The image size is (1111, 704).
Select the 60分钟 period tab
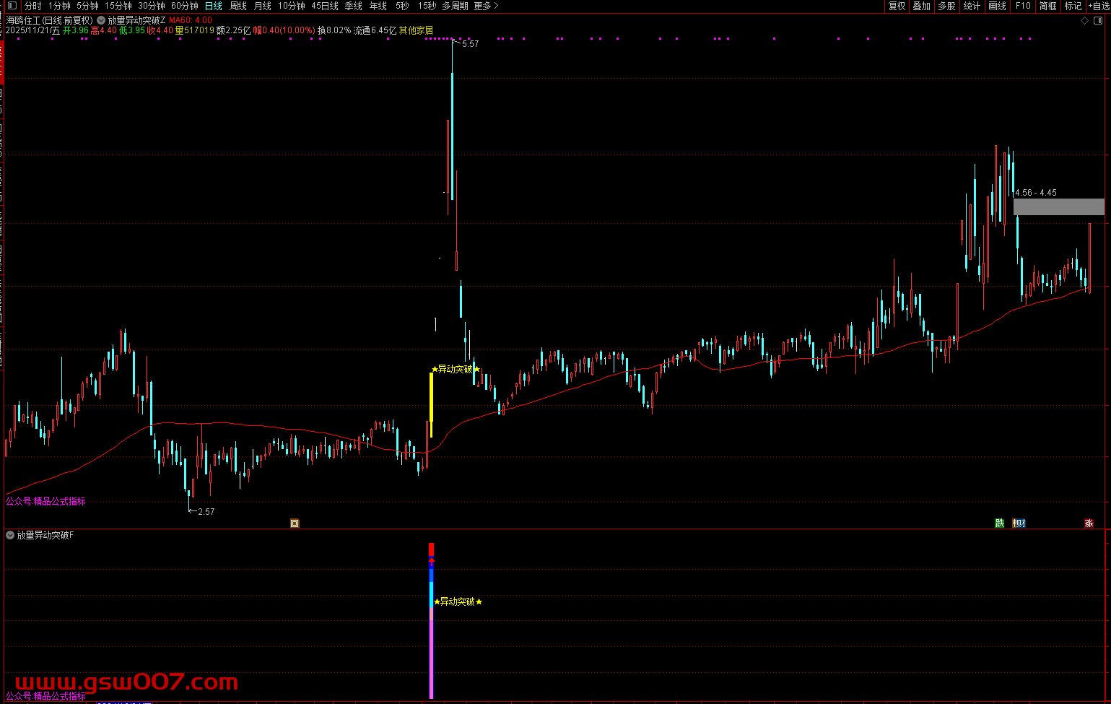[x=184, y=6]
